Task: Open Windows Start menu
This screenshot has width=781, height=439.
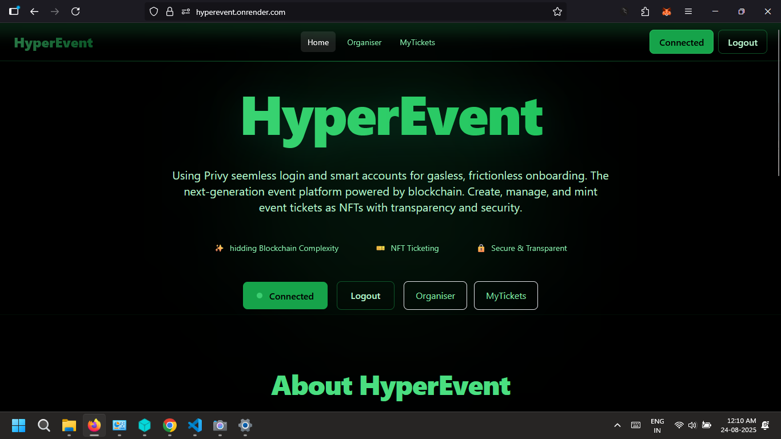Action: tap(19, 425)
